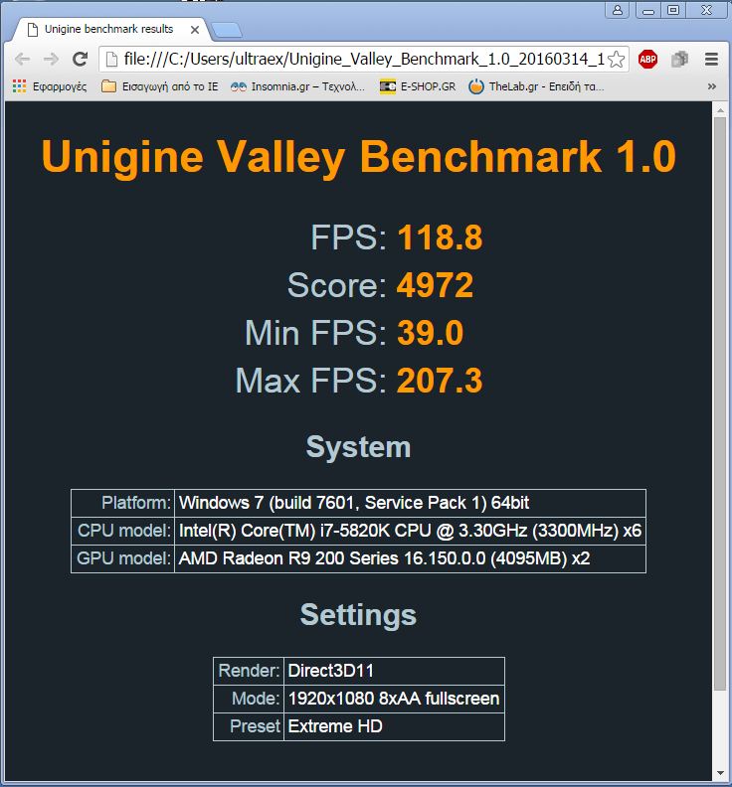The width and height of the screenshot is (732, 787).
Task: Click the Score value 4972
Action: (x=435, y=285)
